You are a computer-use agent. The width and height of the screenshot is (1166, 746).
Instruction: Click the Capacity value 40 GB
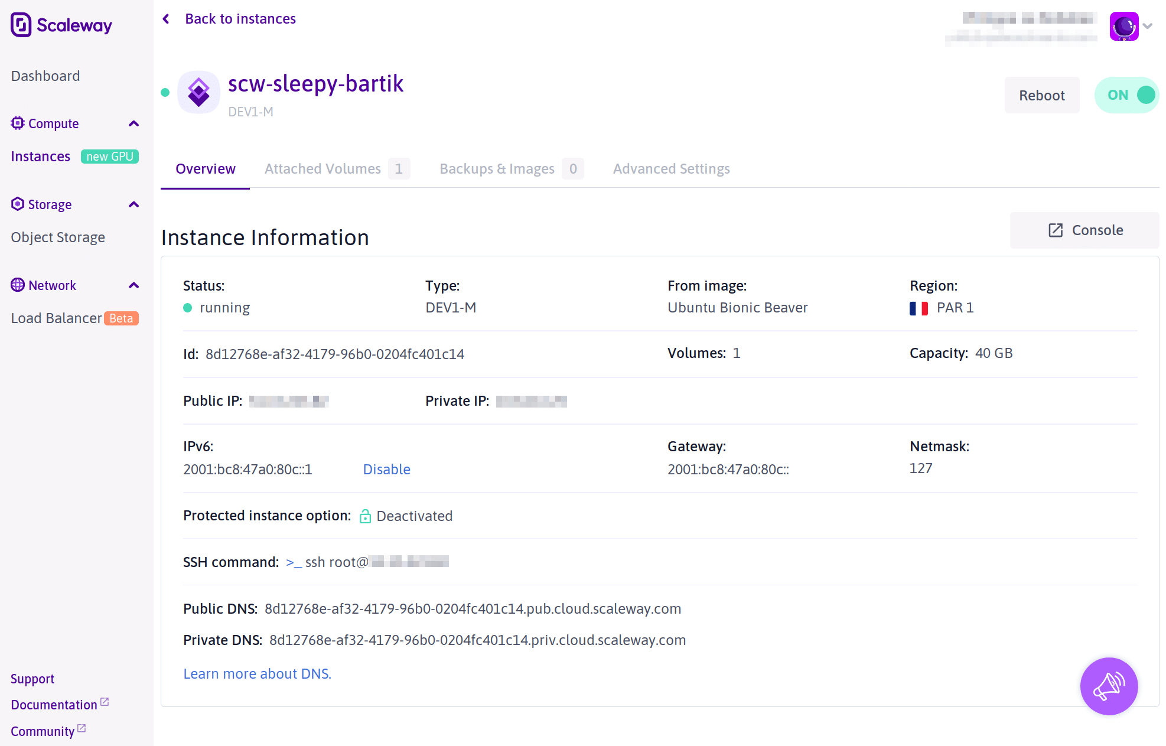pyautogui.click(x=994, y=353)
